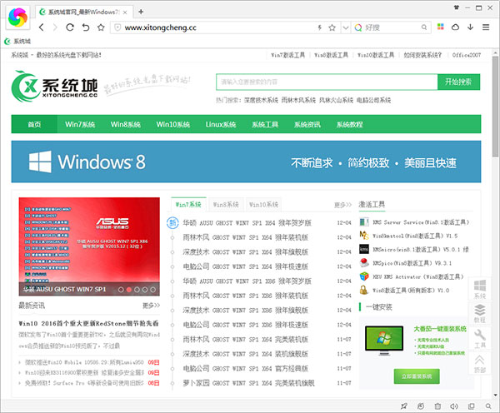
Task: Open the downloads arrow icon
Action: [x=470, y=27]
